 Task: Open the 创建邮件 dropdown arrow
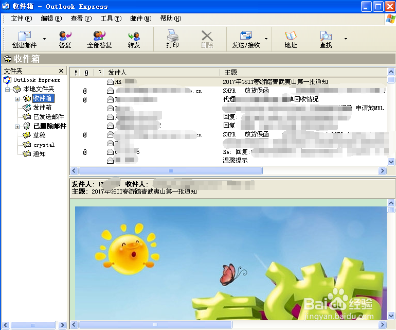click(x=44, y=39)
